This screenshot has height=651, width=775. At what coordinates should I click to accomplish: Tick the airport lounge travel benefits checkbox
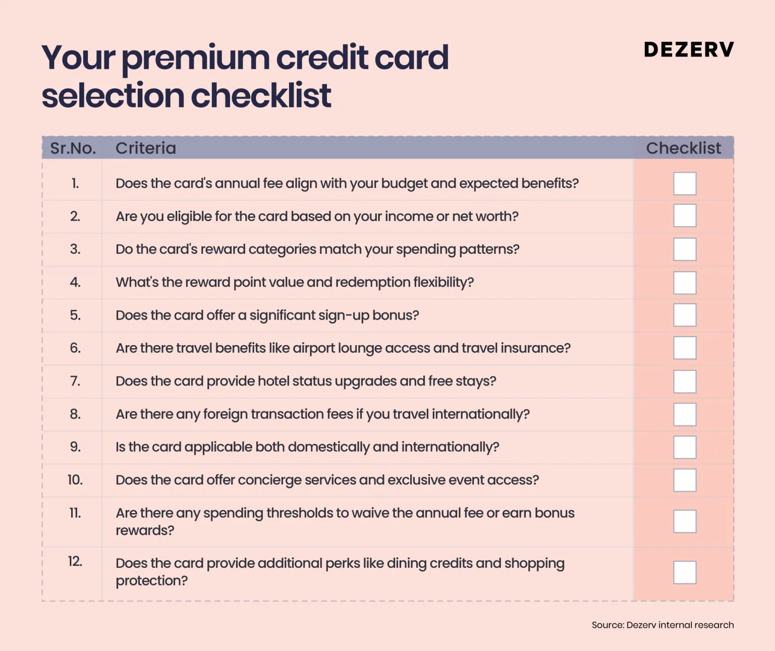(685, 348)
